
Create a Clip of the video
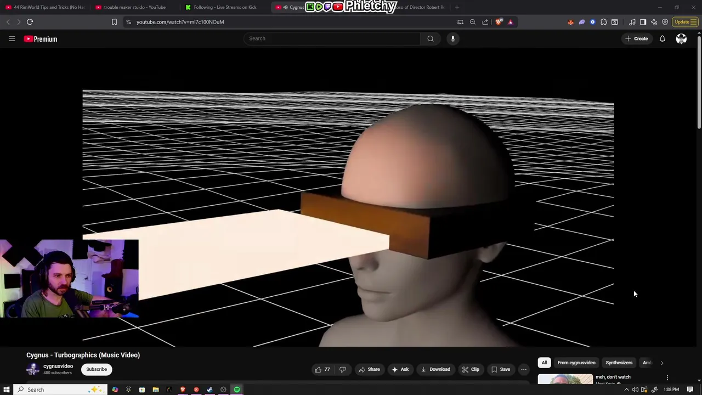471,369
